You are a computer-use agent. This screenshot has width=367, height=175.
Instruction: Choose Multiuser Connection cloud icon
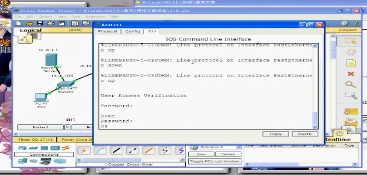pos(60,161)
